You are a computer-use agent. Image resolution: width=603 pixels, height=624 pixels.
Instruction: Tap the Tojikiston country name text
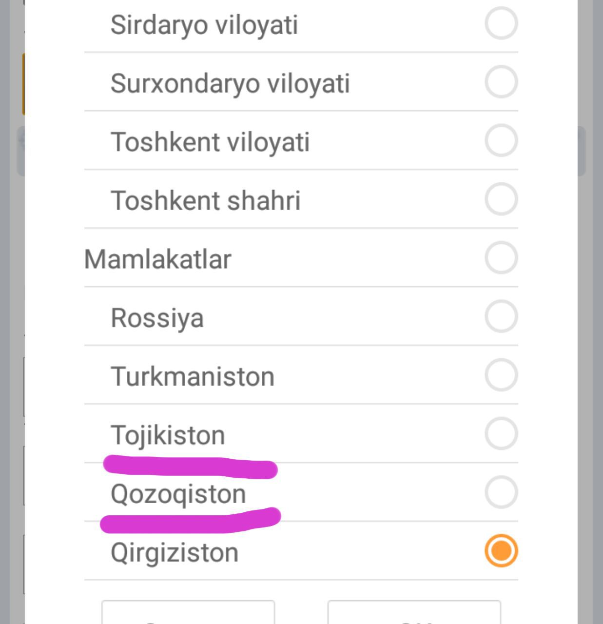pos(168,435)
